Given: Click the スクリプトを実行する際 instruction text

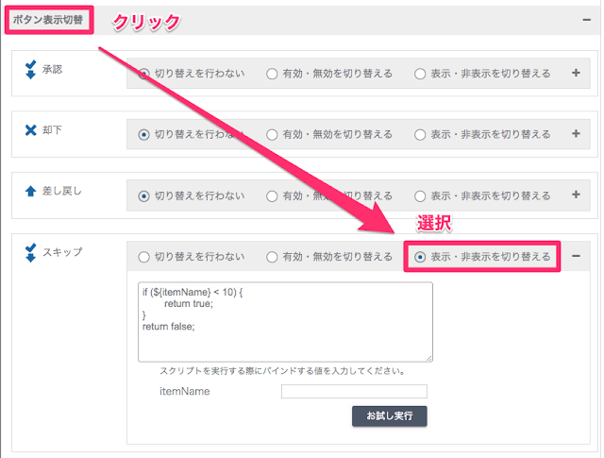Looking at the screenshot, I should point(283,371).
